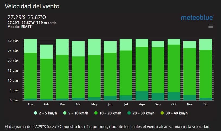
Task: Open the chart hamburger menu
Action: (211, 26)
